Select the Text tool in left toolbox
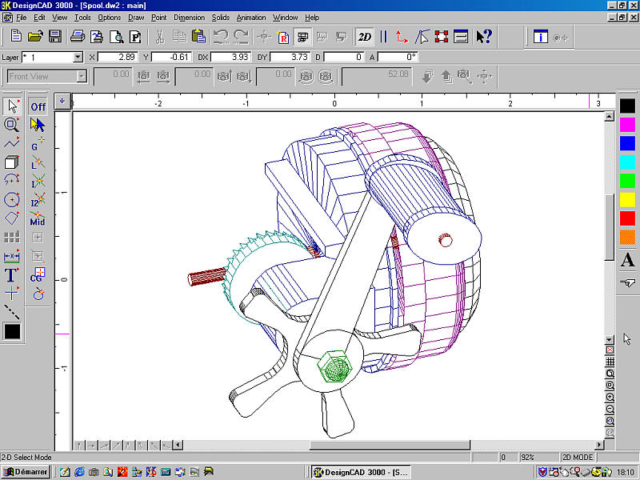Viewport: 640px width, 480px height. coord(11,275)
